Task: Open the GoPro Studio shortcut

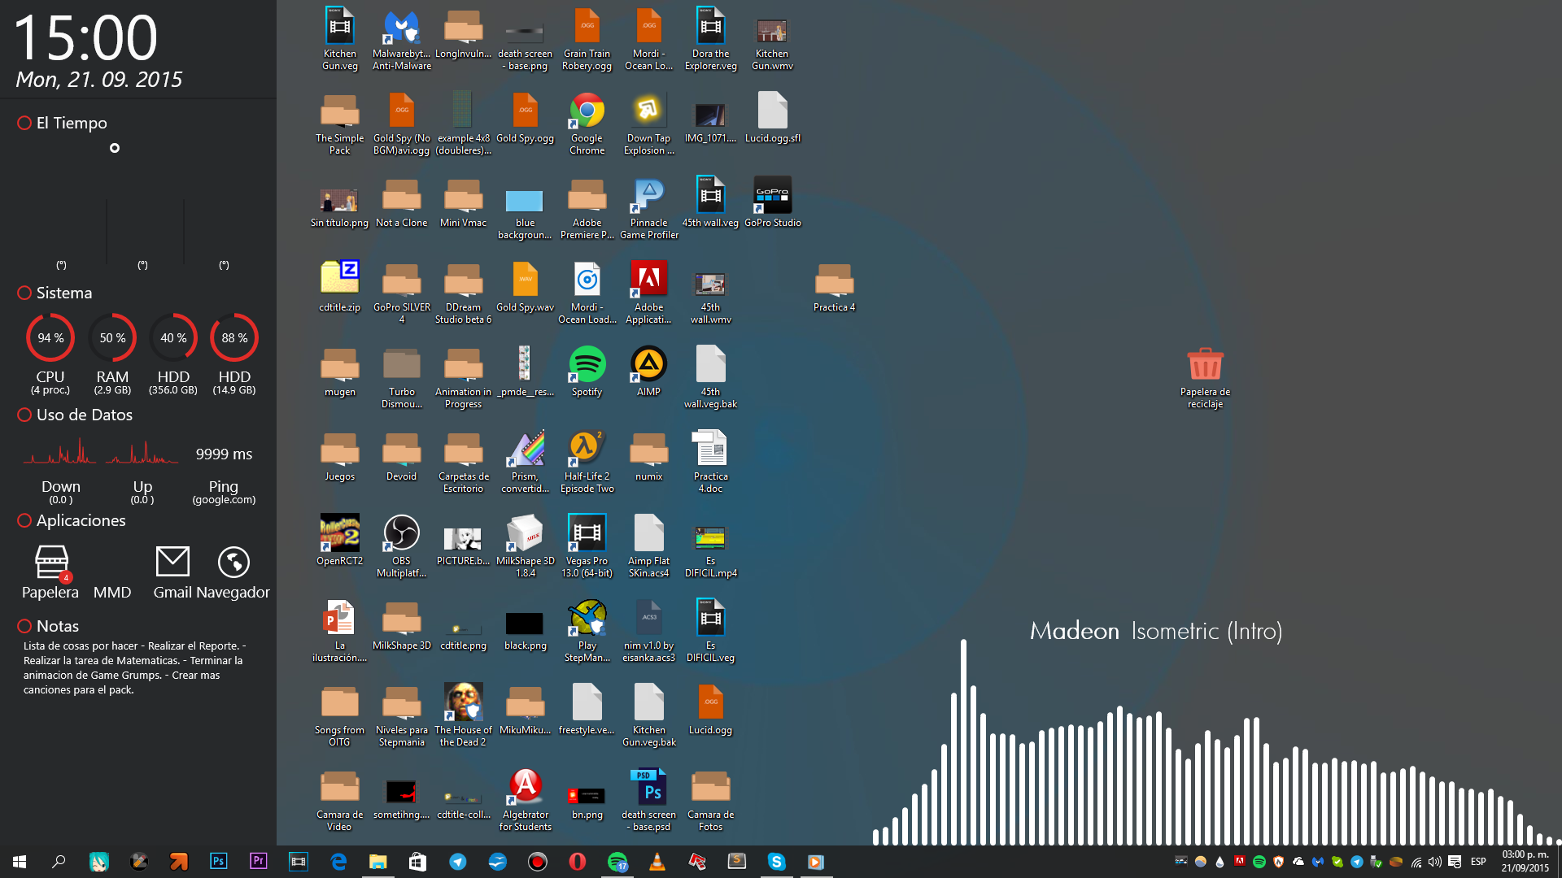Action: [772, 197]
